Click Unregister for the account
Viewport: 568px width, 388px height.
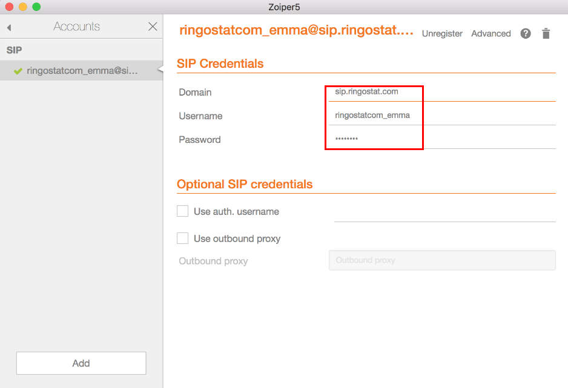click(x=442, y=34)
